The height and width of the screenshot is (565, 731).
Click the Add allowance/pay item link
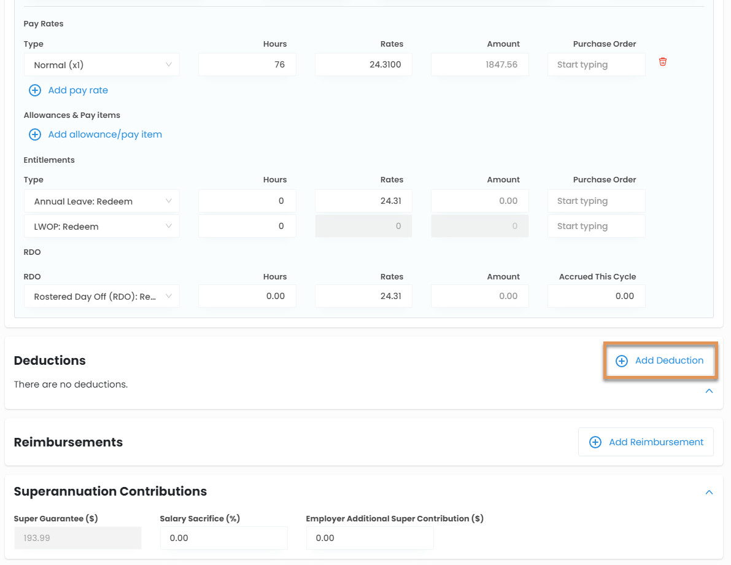click(105, 134)
